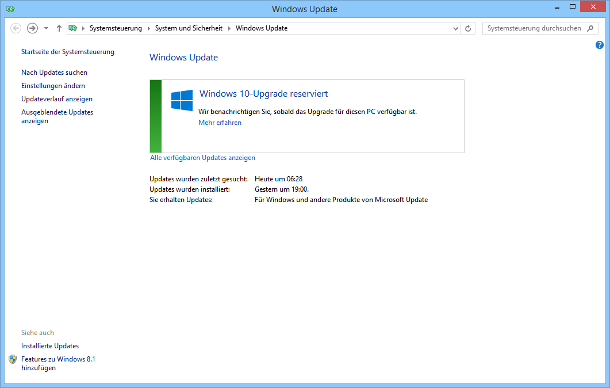
Task: Click the 'Updates wurden zuletzt gesucht:' label
Action: (x=198, y=179)
